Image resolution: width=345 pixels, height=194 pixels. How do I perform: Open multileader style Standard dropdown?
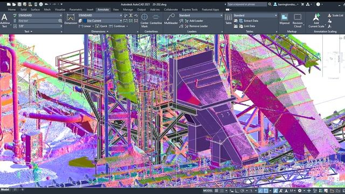pos(201,16)
